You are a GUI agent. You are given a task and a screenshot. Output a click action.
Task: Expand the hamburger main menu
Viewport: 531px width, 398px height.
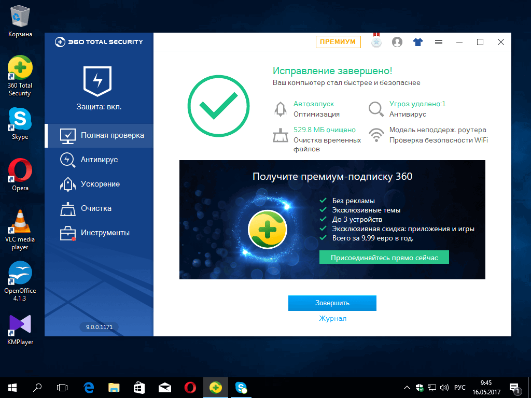(x=438, y=42)
